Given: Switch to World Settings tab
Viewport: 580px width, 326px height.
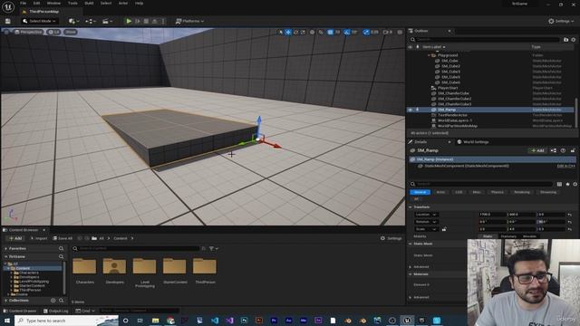Looking at the screenshot, I should pyautogui.click(x=473, y=142).
